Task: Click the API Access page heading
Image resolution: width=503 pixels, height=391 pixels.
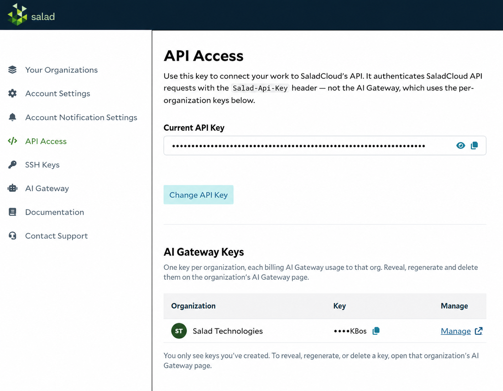Action: tap(204, 56)
